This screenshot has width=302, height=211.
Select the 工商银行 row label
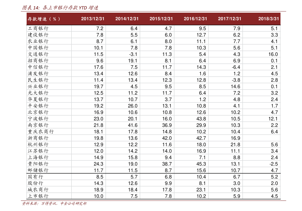(x=38, y=28)
